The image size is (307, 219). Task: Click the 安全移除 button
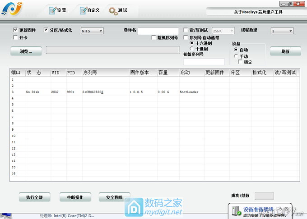(x=114, y=197)
